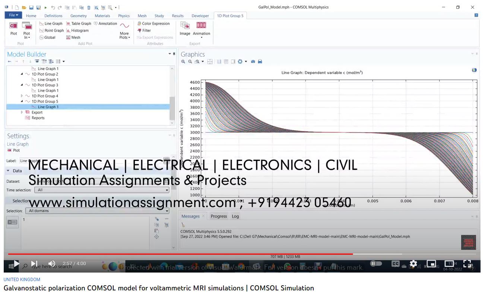This screenshot has width=485, height=296.
Task: Switch to the Study ribbon tab
Action: (x=159, y=16)
